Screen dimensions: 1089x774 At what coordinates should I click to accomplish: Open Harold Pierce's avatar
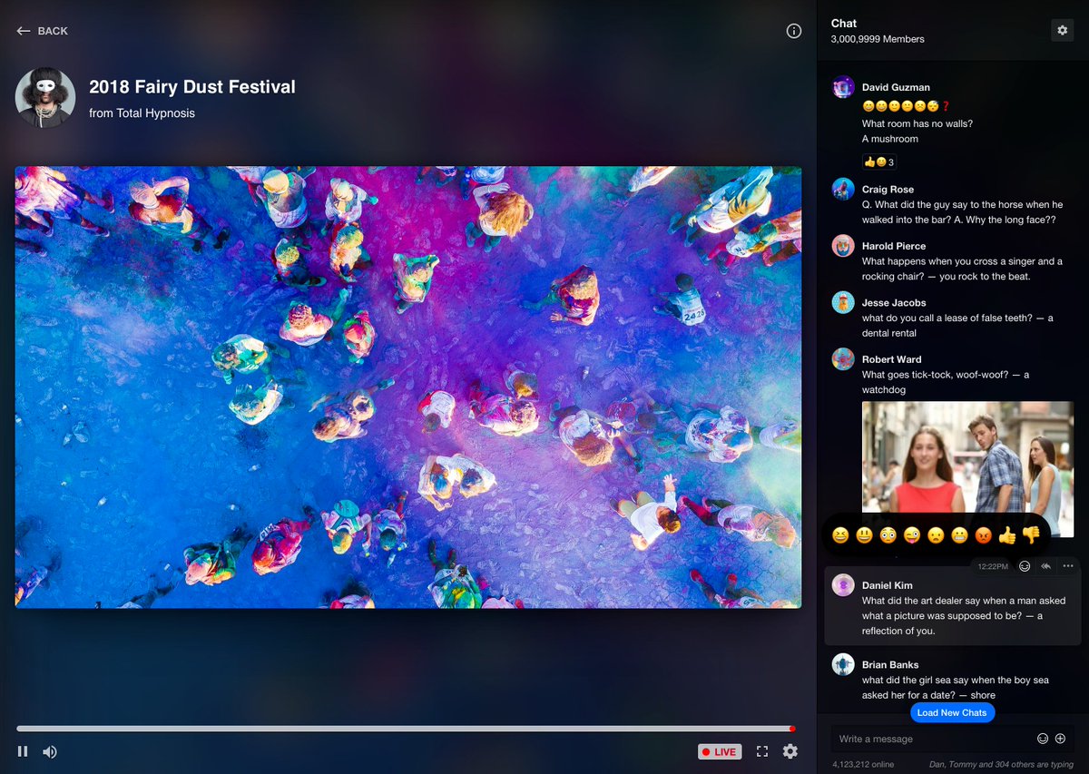tap(843, 246)
